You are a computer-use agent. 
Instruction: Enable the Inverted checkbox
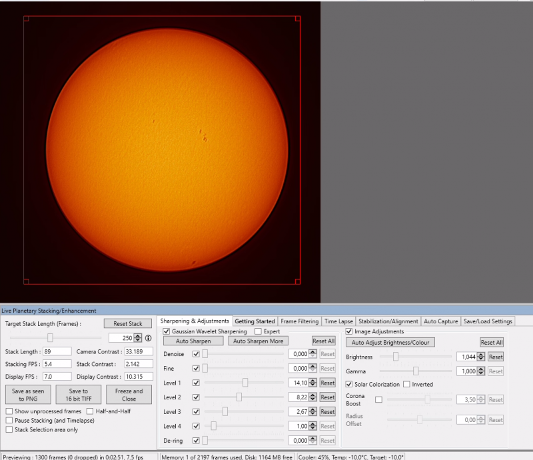pos(406,384)
